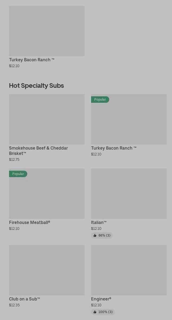Click the Club on a Sub title
This screenshot has width=172, height=320.
24,299
